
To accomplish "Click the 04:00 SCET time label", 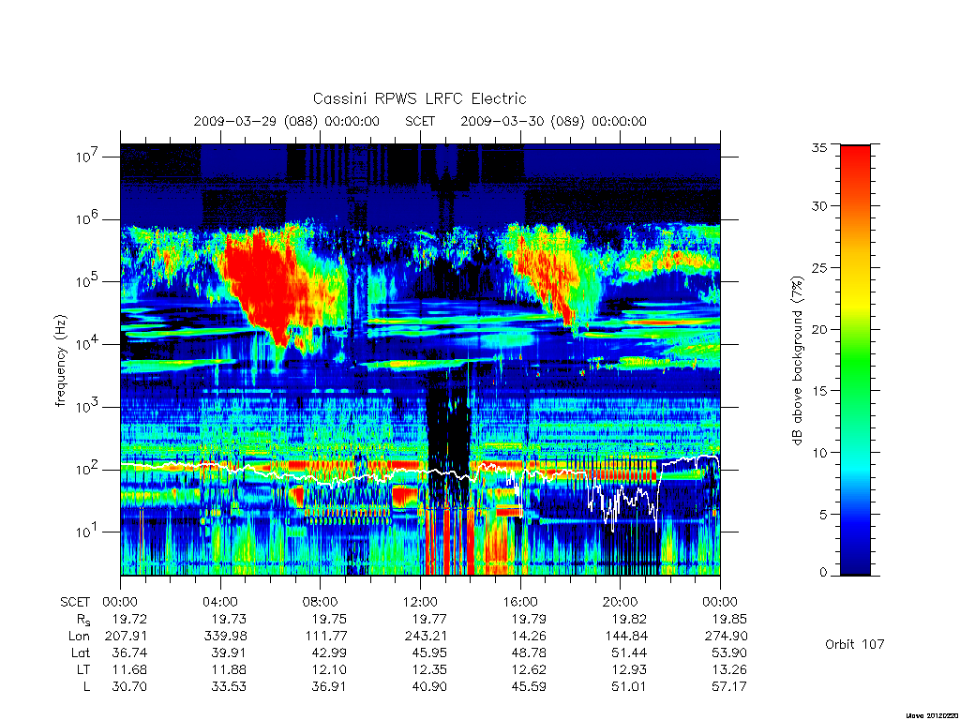I will point(220,602).
